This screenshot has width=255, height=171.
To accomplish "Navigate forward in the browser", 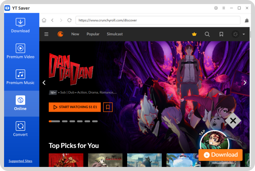I will [61, 20].
